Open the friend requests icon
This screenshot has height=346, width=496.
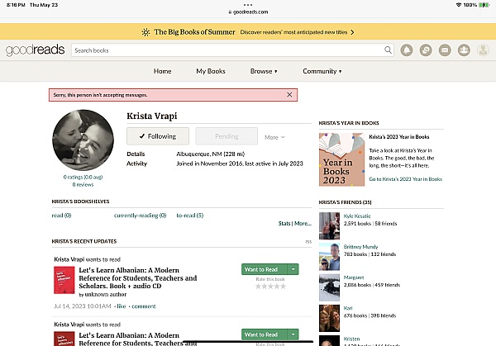coord(464,50)
